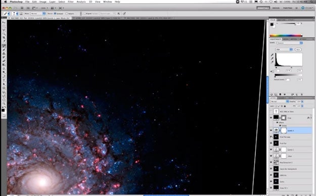Hide the Curves 1 layer

271,150
